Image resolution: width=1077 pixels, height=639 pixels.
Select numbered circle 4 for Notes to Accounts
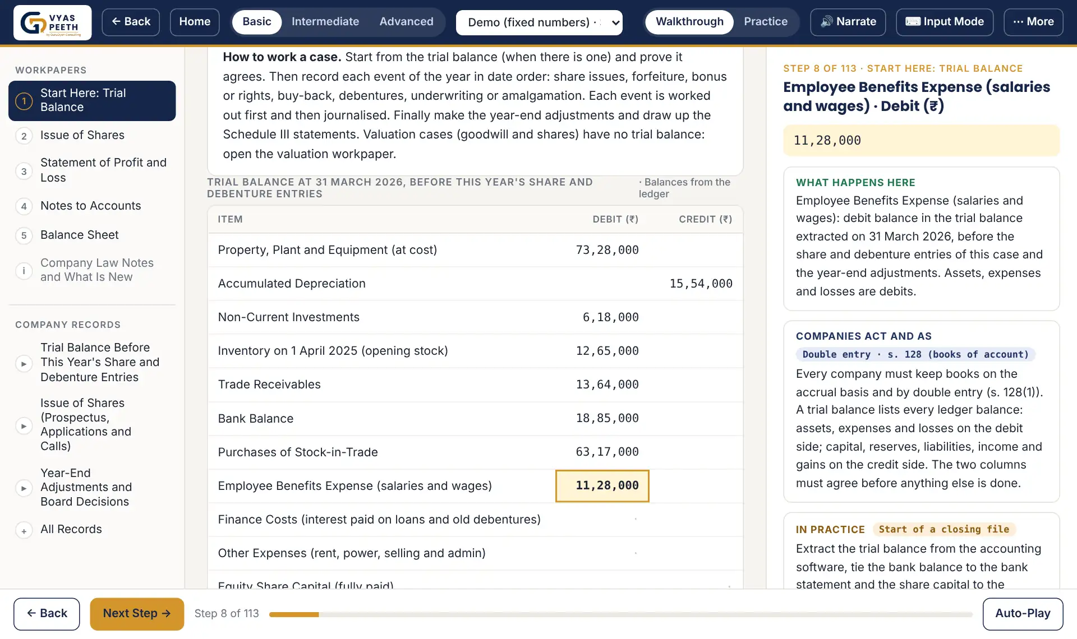tap(24, 206)
